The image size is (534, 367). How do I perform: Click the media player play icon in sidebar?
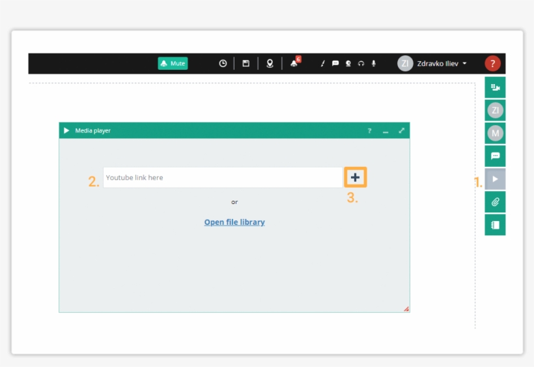pyautogui.click(x=495, y=179)
